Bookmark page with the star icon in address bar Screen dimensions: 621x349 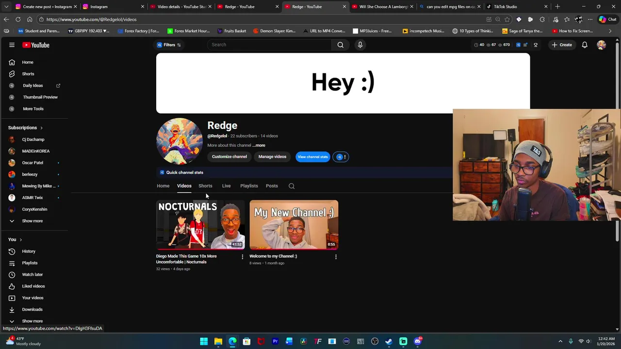tap(507, 19)
